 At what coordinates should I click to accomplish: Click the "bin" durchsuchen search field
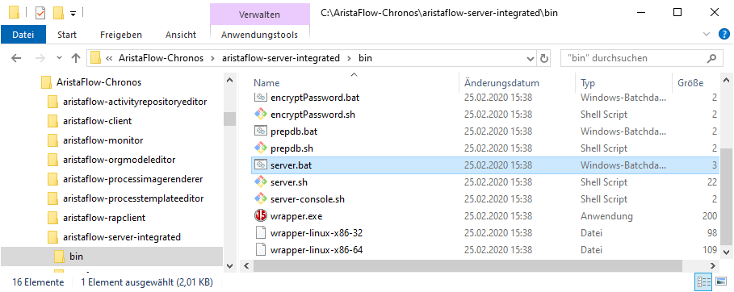tap(633, 59)
